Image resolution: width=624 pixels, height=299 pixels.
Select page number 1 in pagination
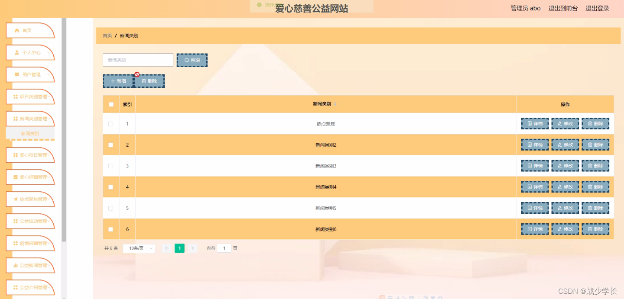coord(179,248)
